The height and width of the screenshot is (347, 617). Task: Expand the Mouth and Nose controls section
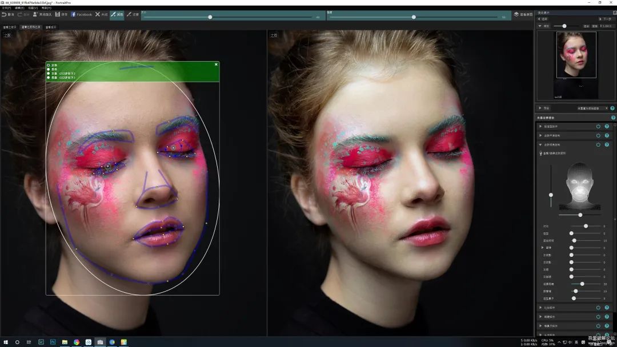[540, 326]
